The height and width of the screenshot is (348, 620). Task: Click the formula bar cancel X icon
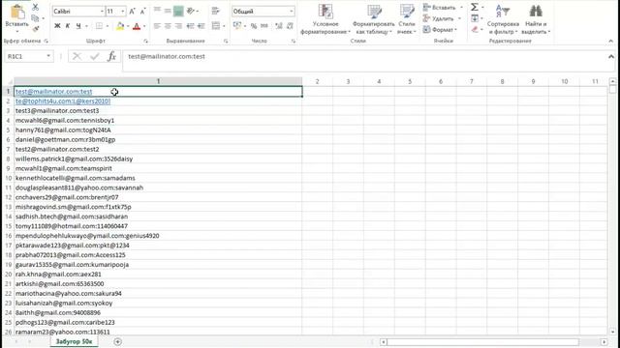click(77, 56)
